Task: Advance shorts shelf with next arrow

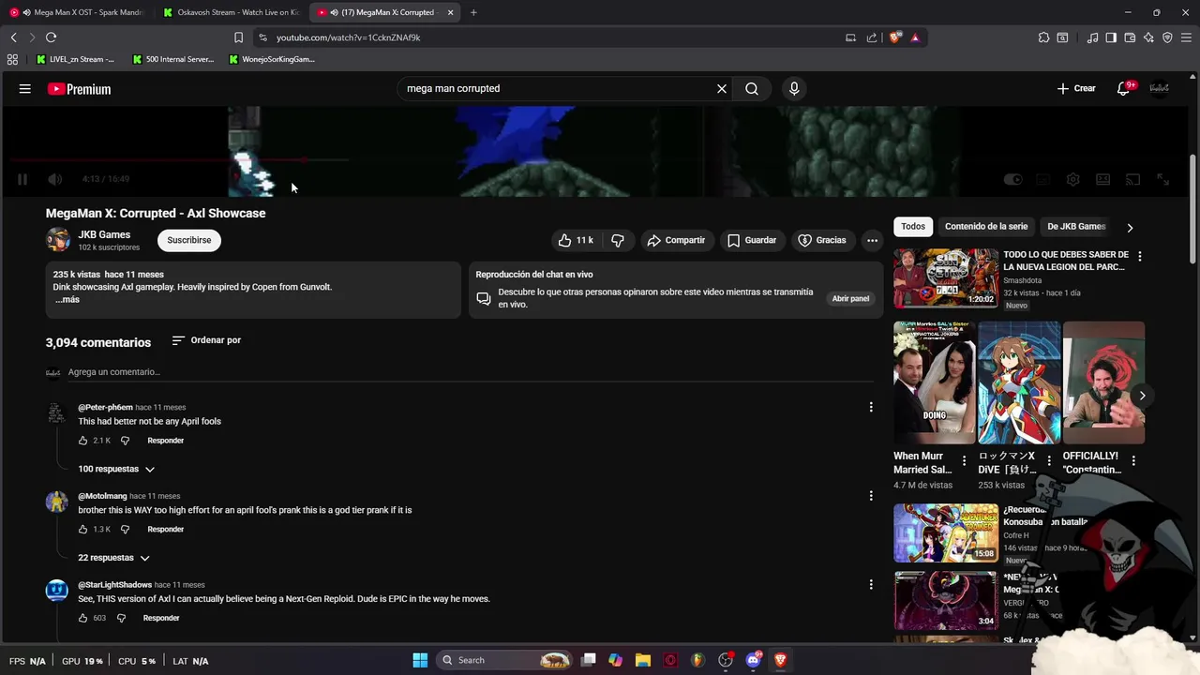Action: pos(1142,396)
